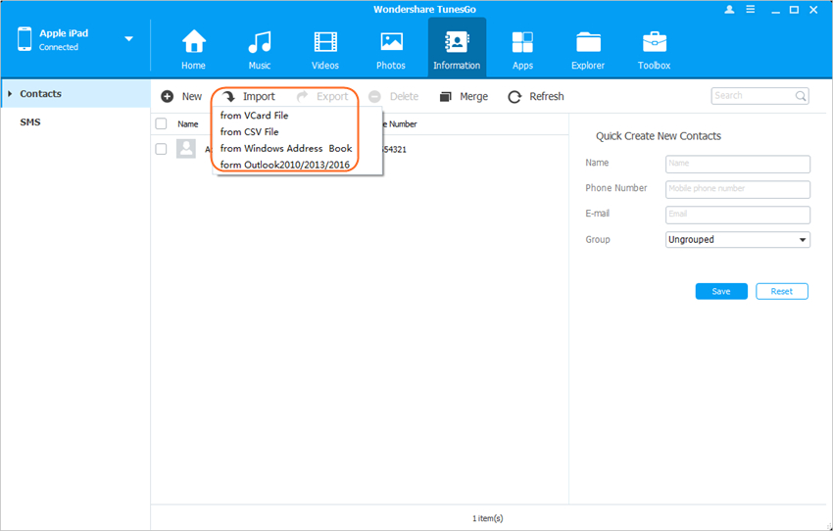Open the user account menu in title bar
Viewport: 833px width, 531px height.
coord(729,9)
